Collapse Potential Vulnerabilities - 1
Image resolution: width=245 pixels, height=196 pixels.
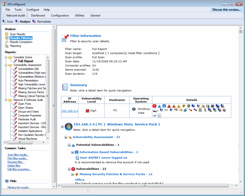pos(69,145)
